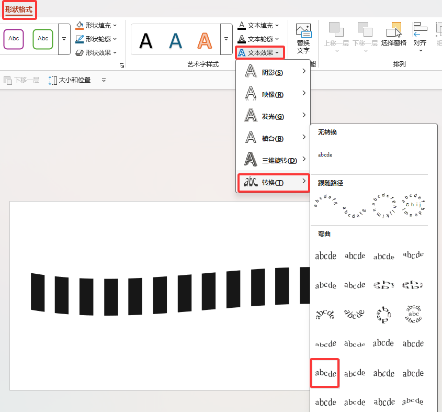Switch to the Shape Format (形状格式) tab

(18, 9)
